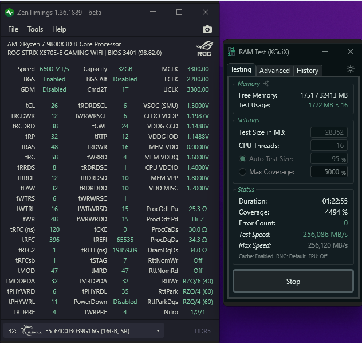Viewport: 362px width, 343px height.
Task: Open the File menu
Action: (13, 29)
